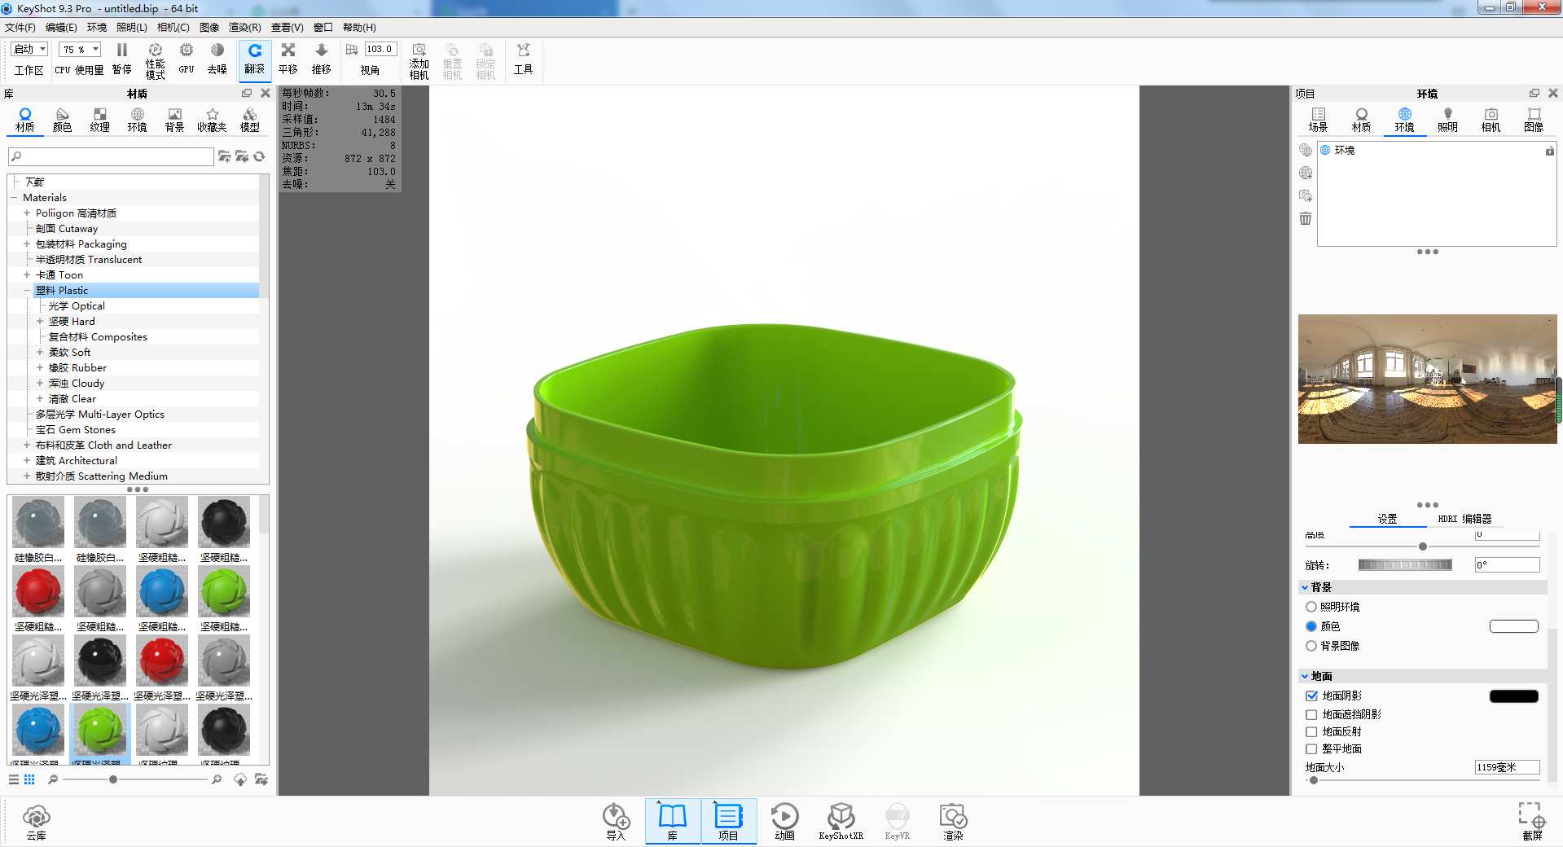This screenshot has width=1563, height=847.
Task: Open the CPU usage 75% dropdown
Action: (80, 49)
